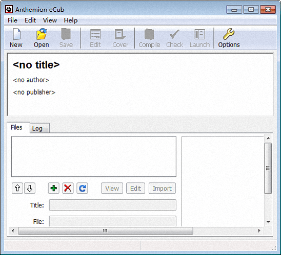
Task: Click the Compile toolbar icon
Action: [149, 34]
